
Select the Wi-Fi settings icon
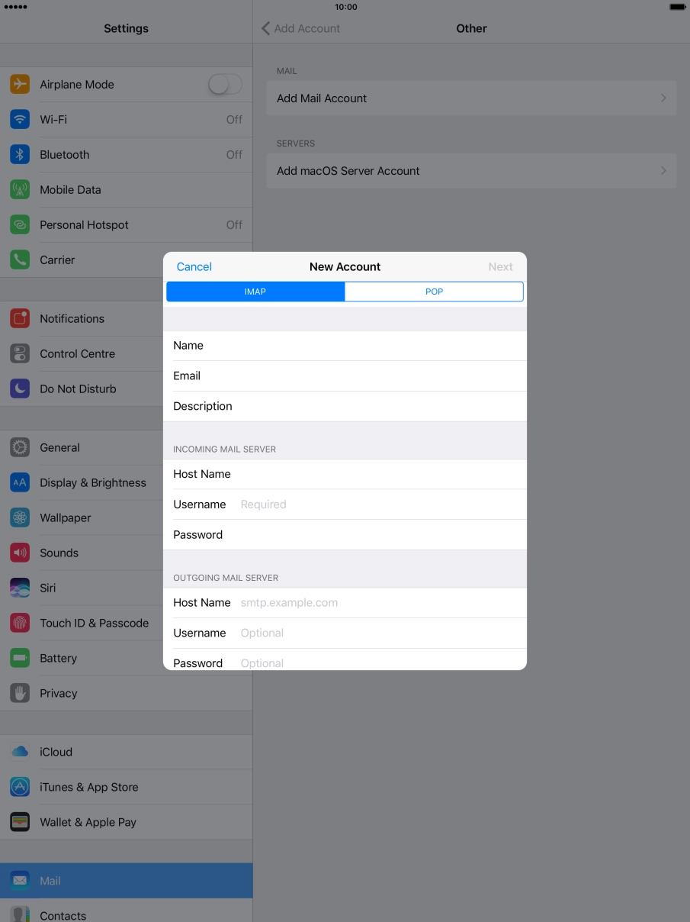[20, 119]
